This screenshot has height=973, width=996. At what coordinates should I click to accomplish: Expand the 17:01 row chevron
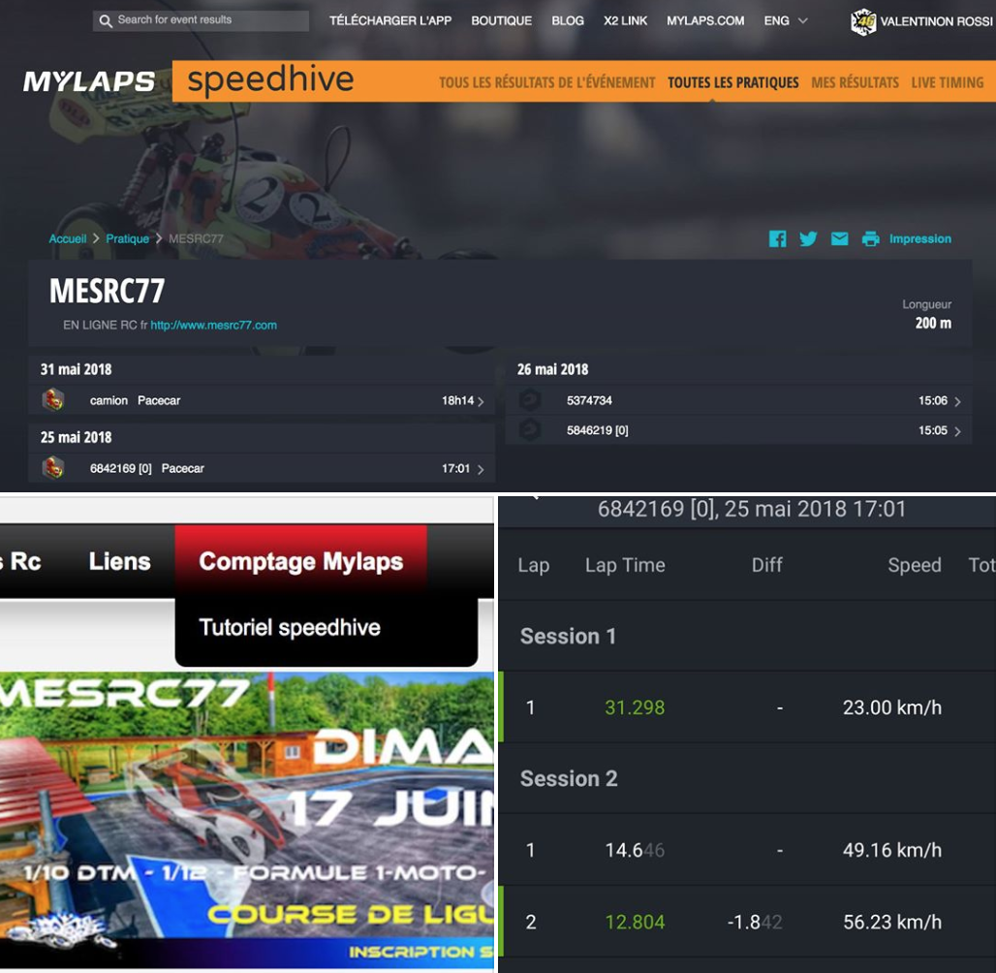(481, 469)
